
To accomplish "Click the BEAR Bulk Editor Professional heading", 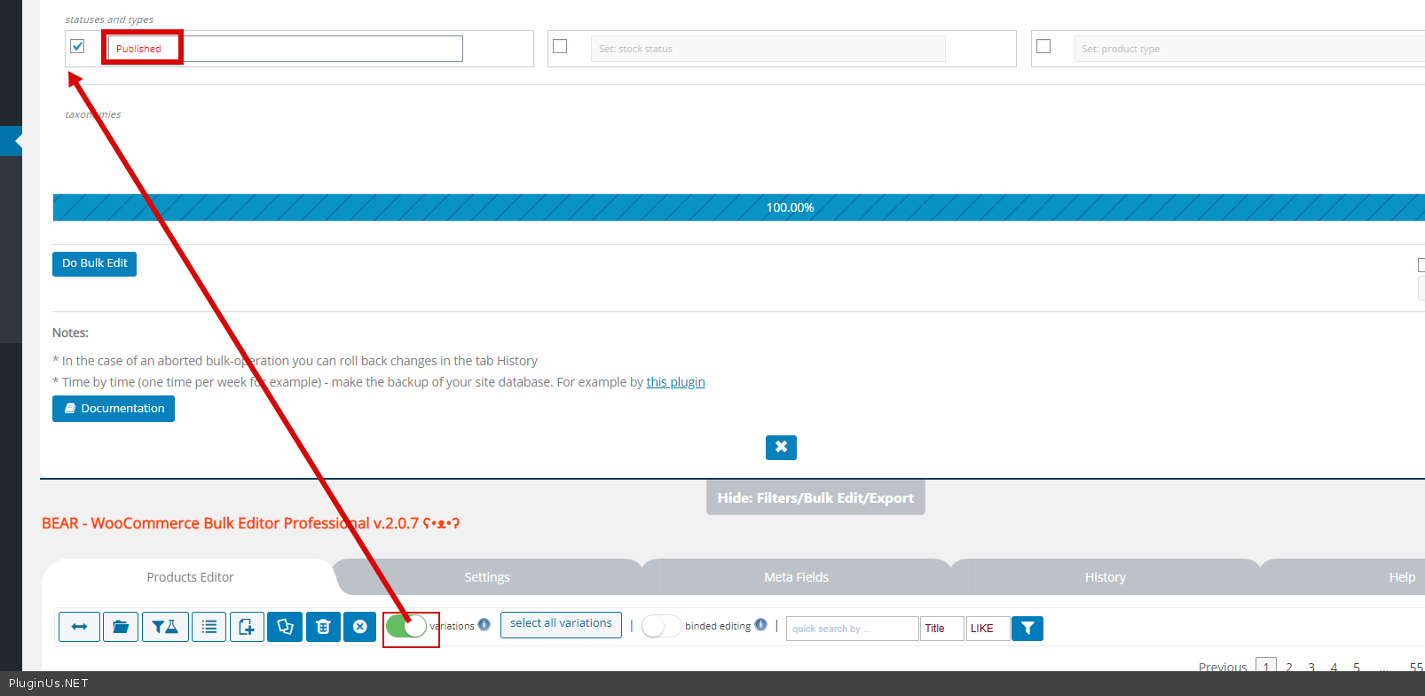I will [x=250, y=523].
